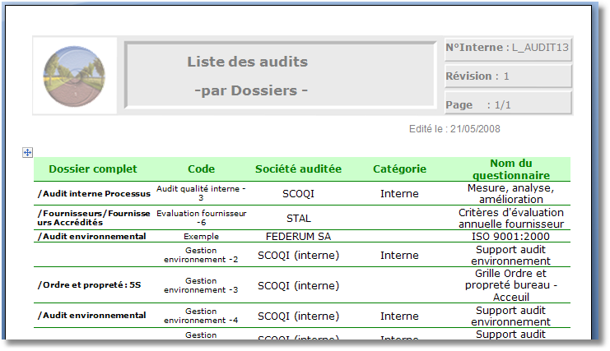Select the STAL company cell
The width and height of the screenshot is (610, 351).
[x=298, y=219]
